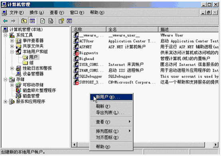Click the Event Viewer (事件查看器) icon

point(18,41)
